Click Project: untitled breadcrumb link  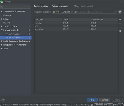(x=41, y=6)
